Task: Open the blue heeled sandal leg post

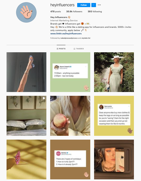Action: click(x=26, y=72)
